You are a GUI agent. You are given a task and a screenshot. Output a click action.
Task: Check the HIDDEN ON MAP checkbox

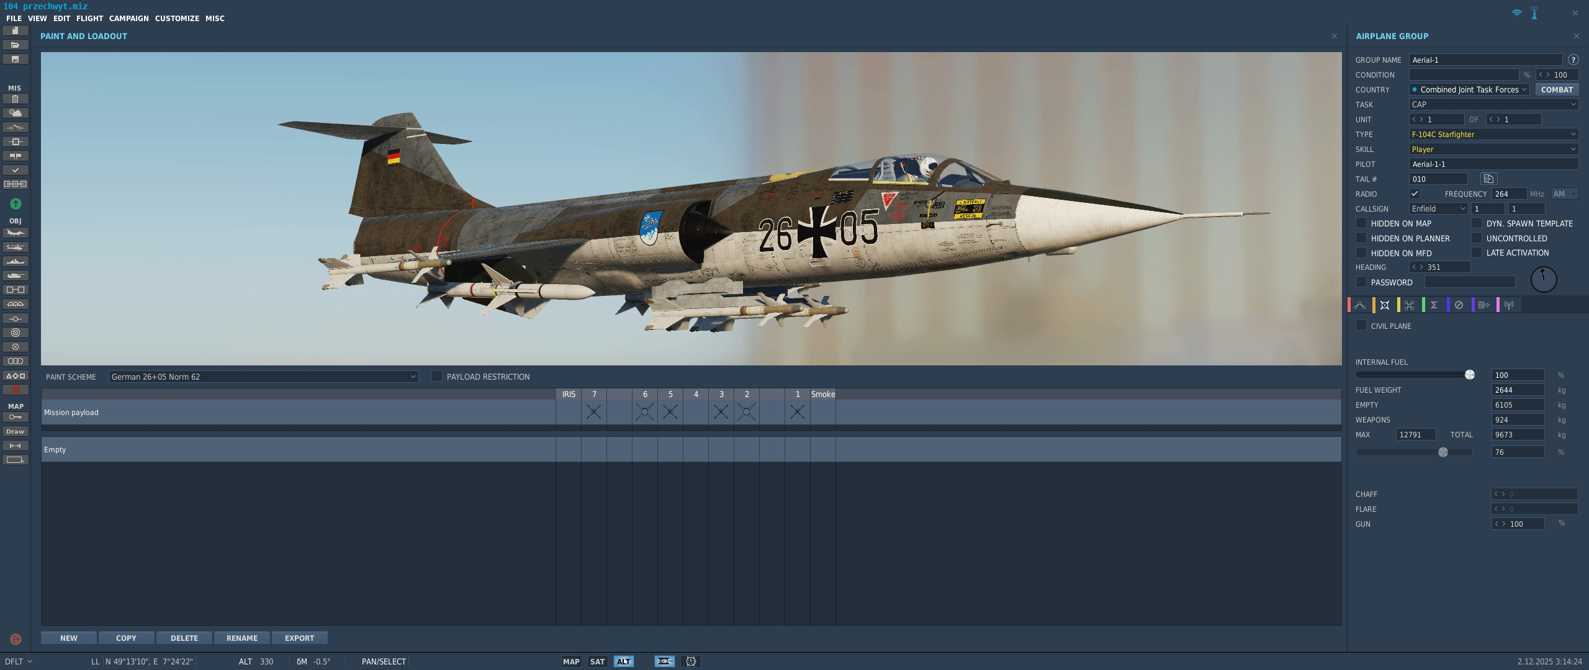[1361, 223]
